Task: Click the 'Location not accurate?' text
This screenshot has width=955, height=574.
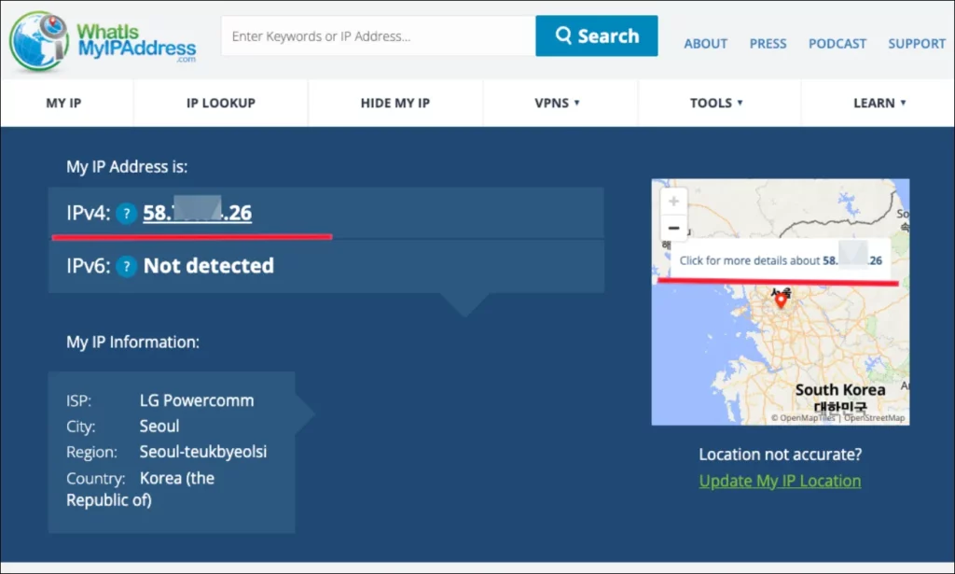Action: click(x=781, y=455)
